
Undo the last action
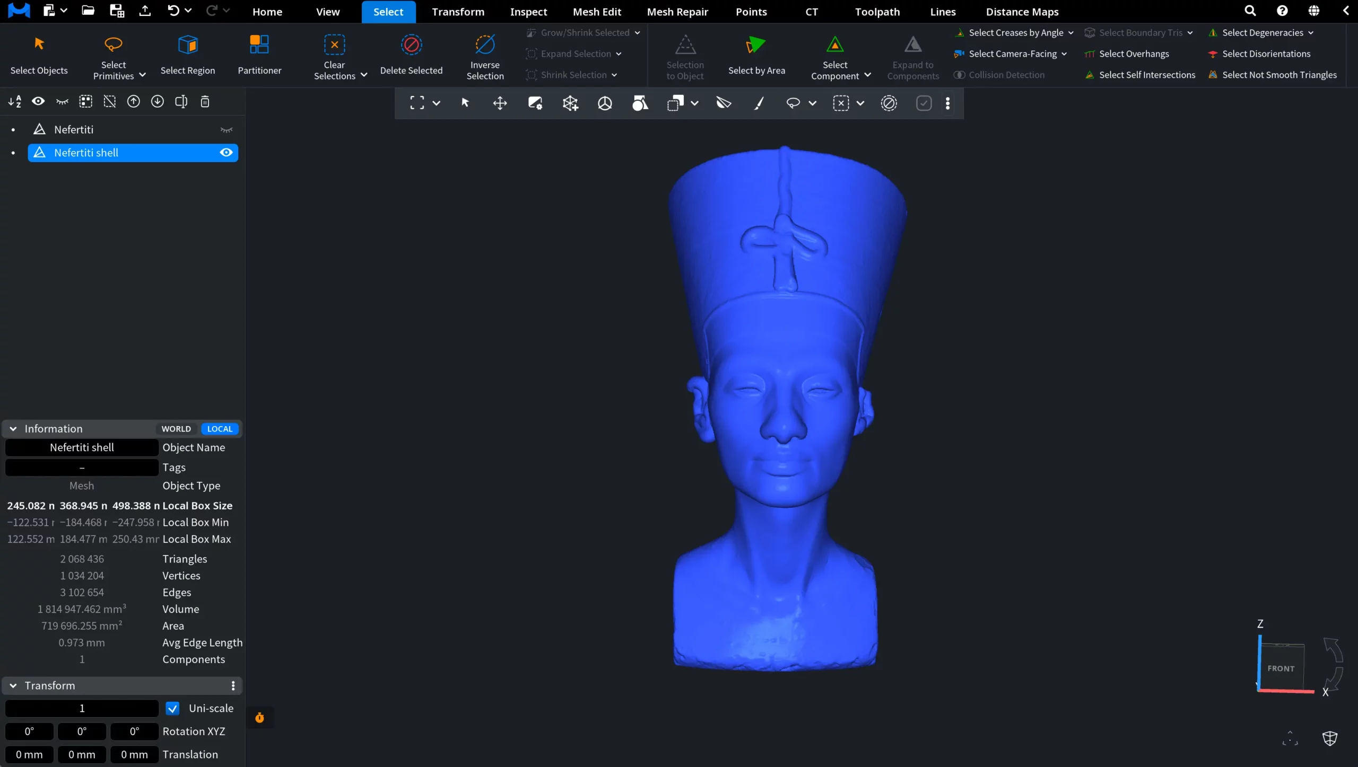(x=173, y=11)
